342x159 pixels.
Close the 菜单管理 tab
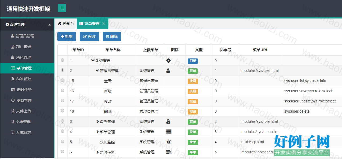tap(104, 24)
